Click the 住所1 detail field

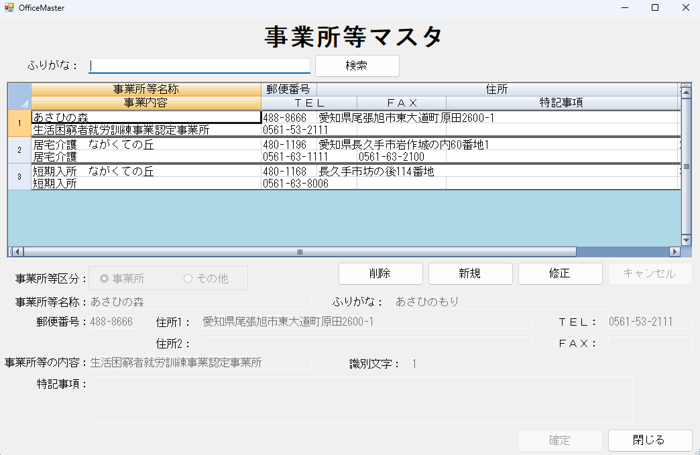tap(367, 322)
